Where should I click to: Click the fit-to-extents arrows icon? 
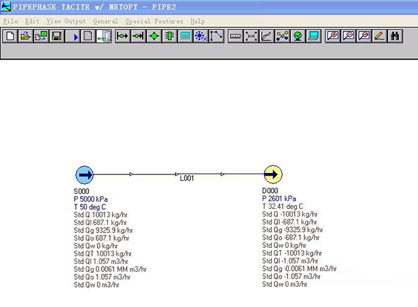point(251,36)
